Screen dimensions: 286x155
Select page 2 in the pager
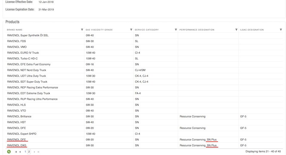pos(29,151)
